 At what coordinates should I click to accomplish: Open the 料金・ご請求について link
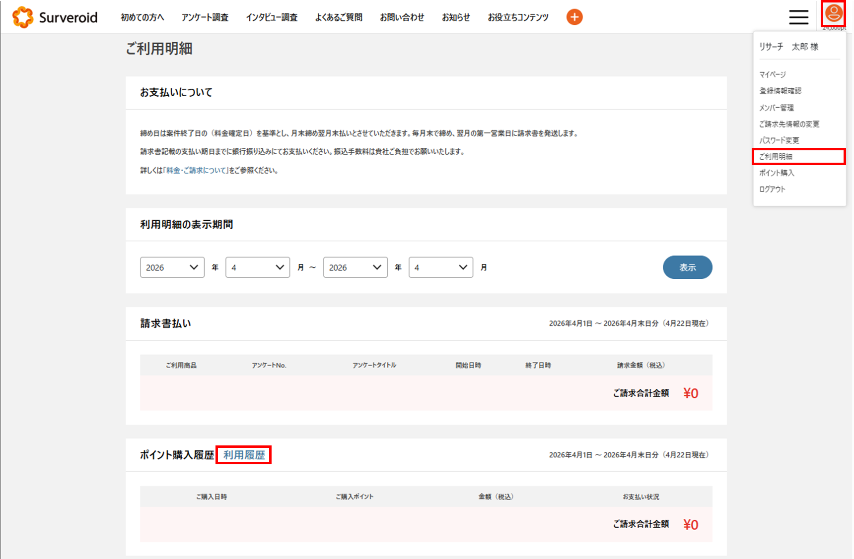coord(197,170)
